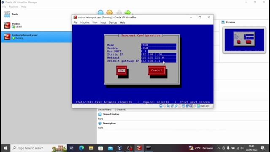
Task: Click the Type here to search box
Action: (x=38, y=148)
